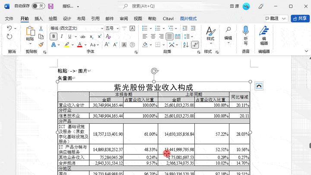Open the font name dropdown
Image resolution: width=311 pixels, height=175 pixels.
(x=102, y=28)
